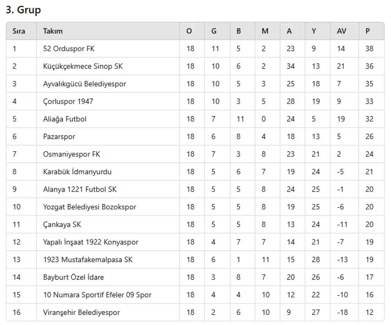Click Karabük İdmanyurdu team name
391x325 pixels.
(x=77, y=172)
